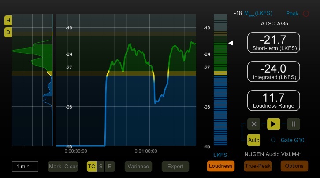Click the reset X button
Viewport: 320px width, 178px height.
coord(254,124)
